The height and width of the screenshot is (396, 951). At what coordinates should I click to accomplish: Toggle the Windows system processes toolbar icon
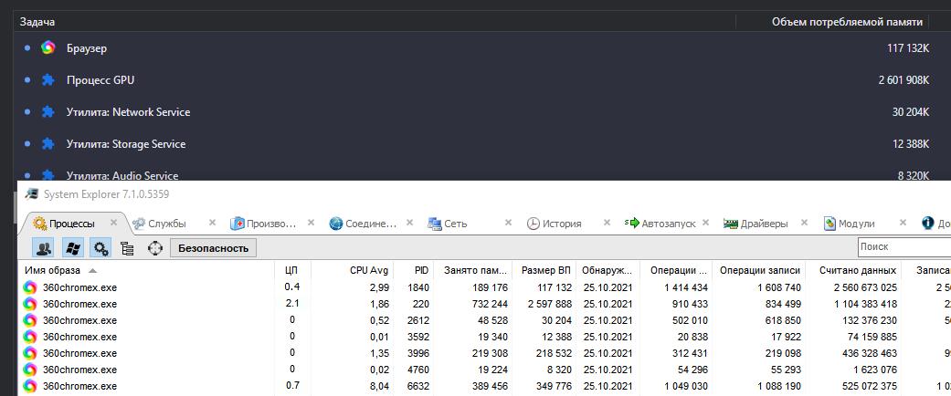72,247
